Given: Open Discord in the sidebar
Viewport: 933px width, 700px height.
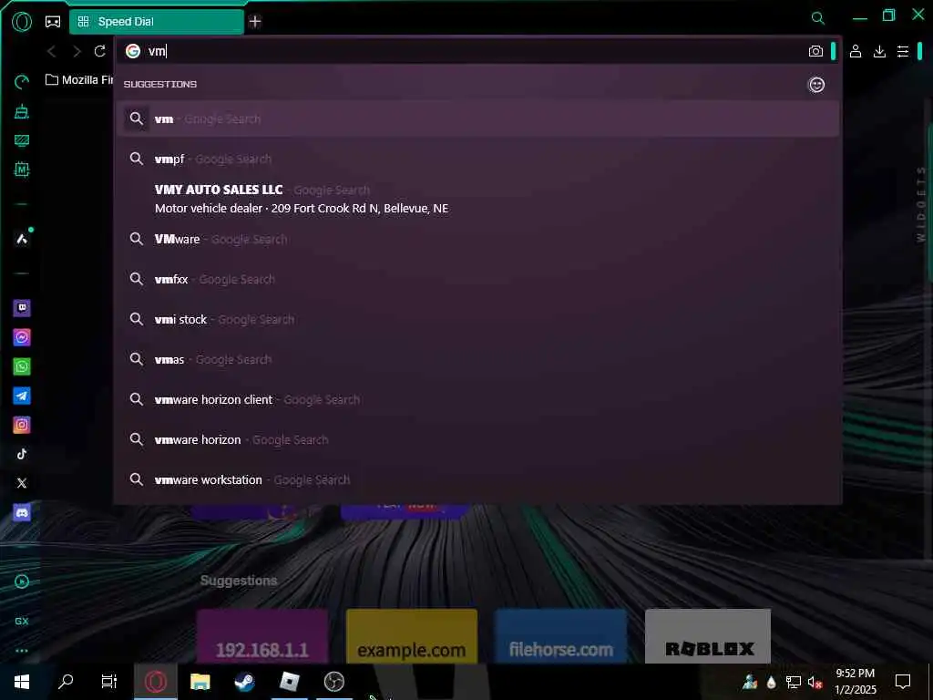Looking at the screenshot, I should (22, 512).
